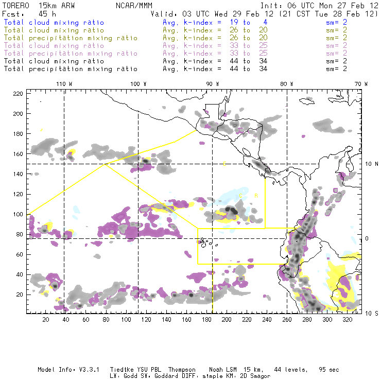
Task: Click the yellow "C" marker on map
Action: [x=241, y=195]
